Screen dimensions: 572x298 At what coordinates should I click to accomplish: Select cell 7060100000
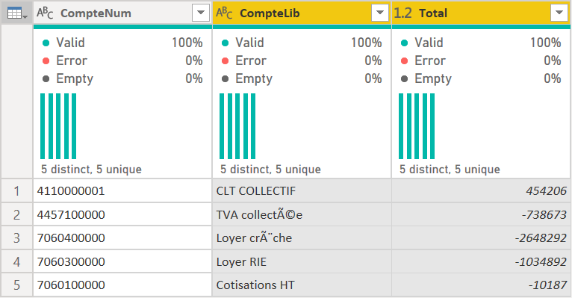point(122,285)
